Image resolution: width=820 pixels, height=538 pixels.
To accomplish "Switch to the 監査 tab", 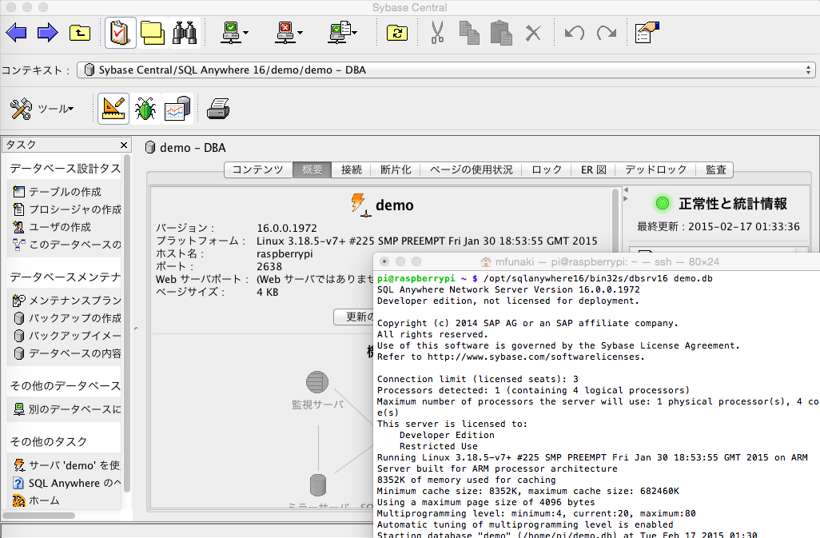I will pos(715,170).
